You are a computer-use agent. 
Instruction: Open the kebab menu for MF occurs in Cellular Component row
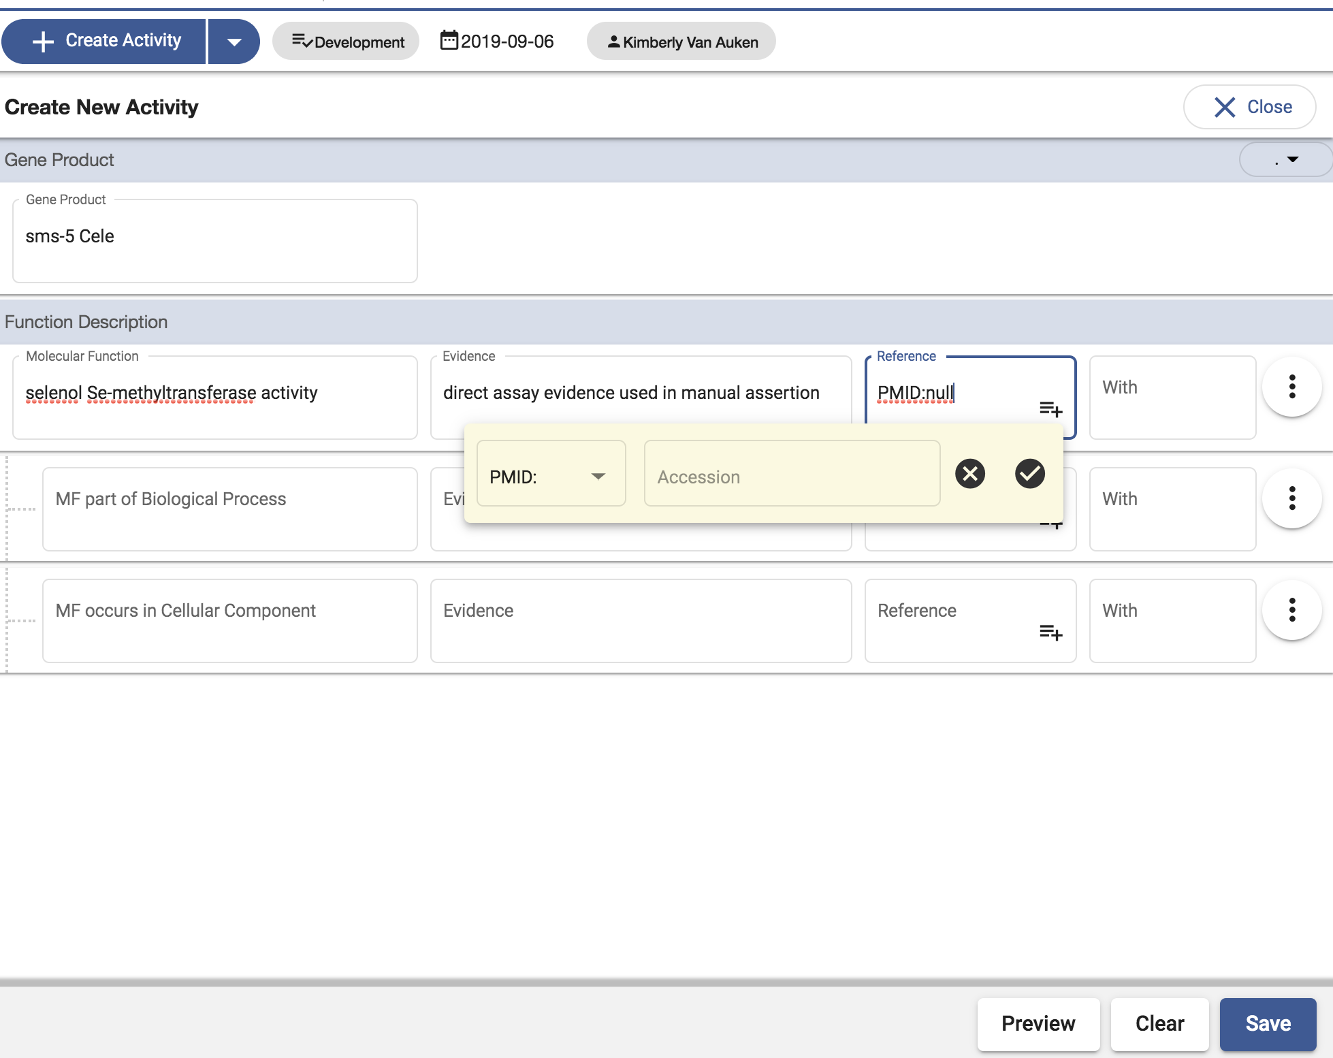click(1291, 611)
